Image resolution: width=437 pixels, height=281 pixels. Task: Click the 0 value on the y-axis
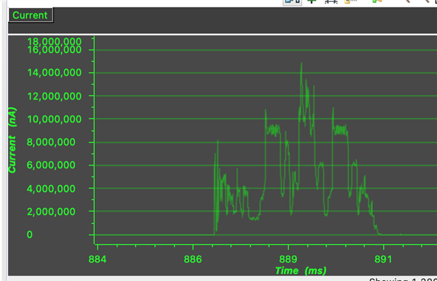coord(29,235)
